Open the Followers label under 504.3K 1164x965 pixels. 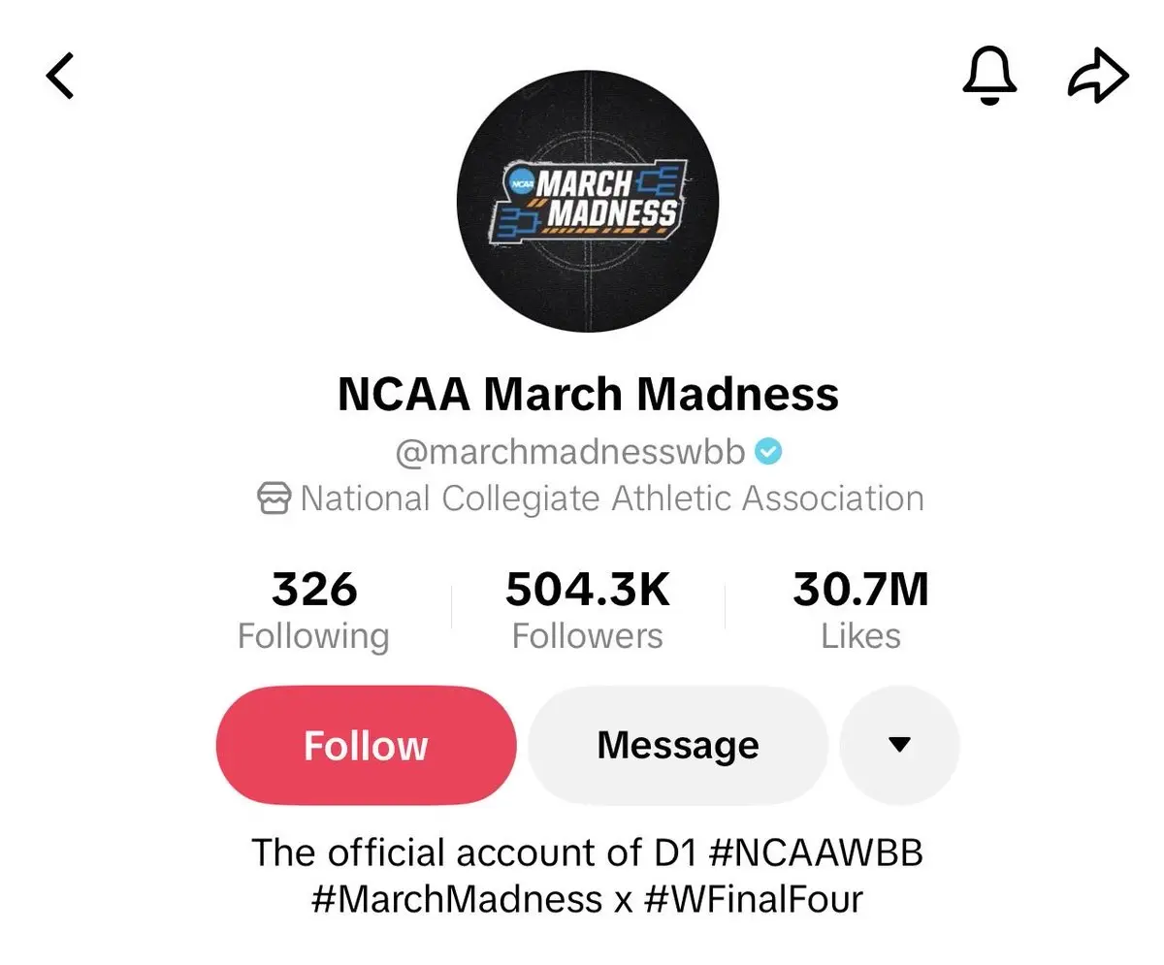[x=588, y=636]
